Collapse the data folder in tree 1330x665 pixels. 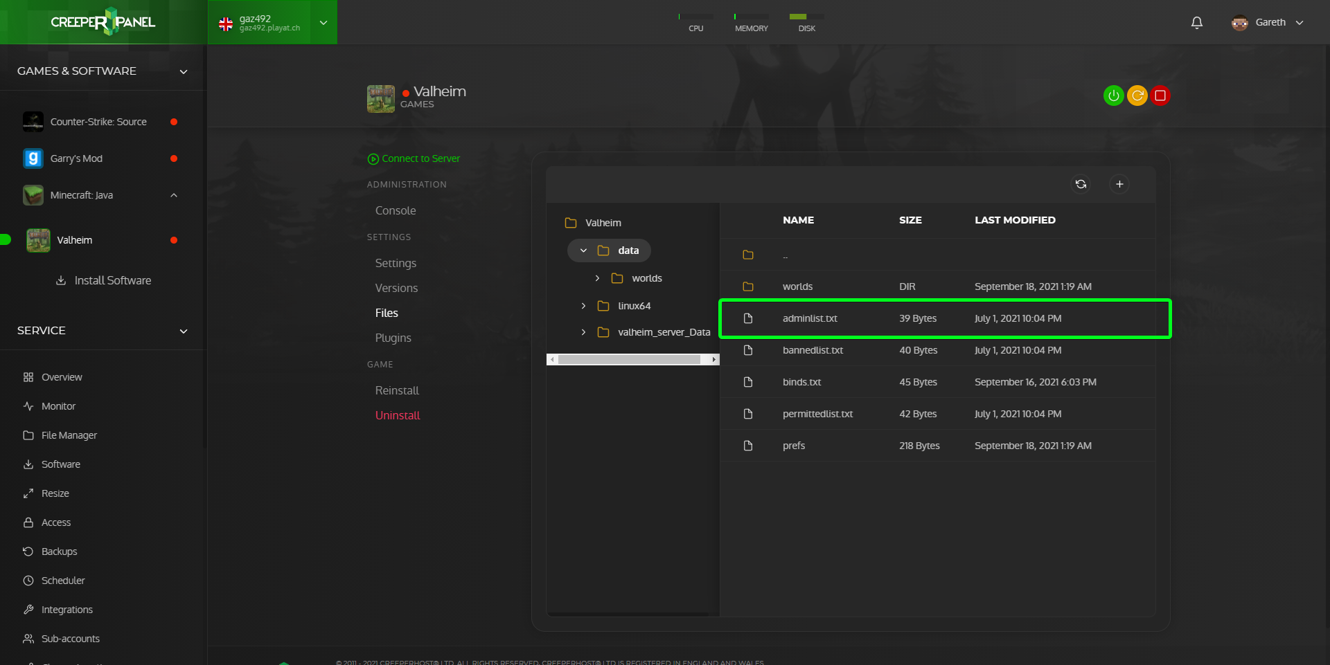[x=583, y=250]
